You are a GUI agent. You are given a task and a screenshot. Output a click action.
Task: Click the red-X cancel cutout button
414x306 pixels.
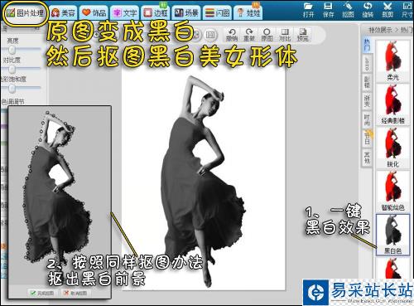click(76, 293)
